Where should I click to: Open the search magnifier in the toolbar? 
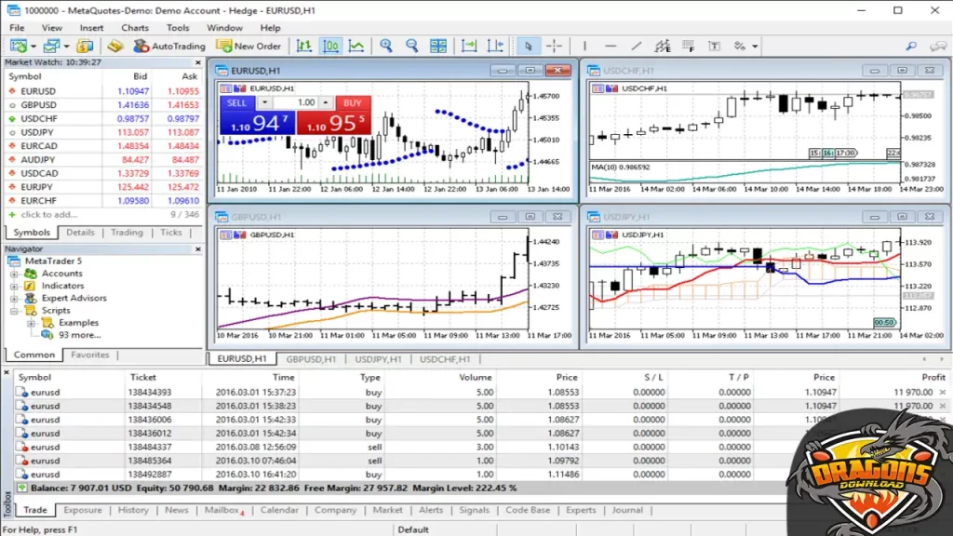911,46
